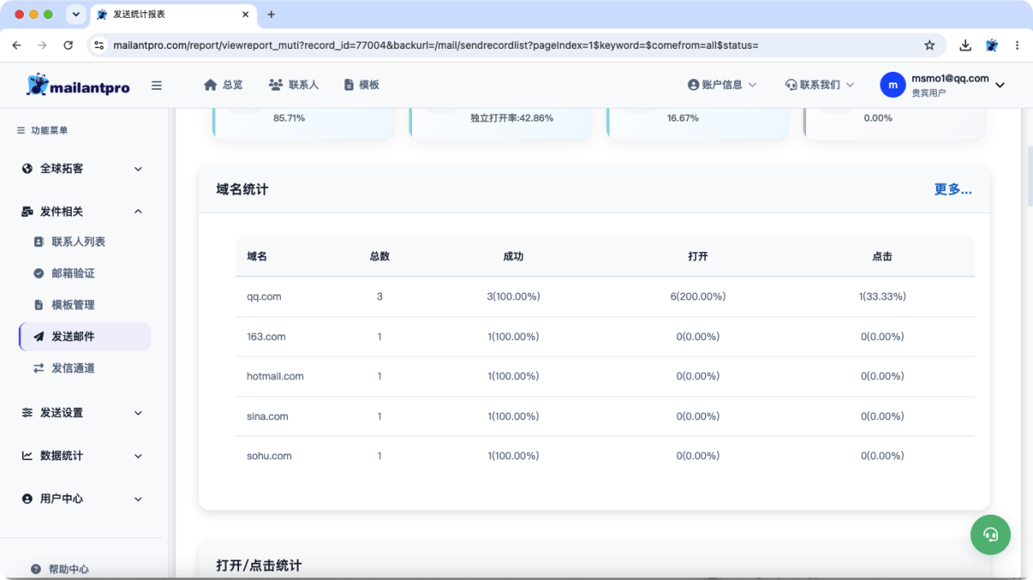
Task: Open the 联系我们 dropdown arrow
Action: point(849,85)
